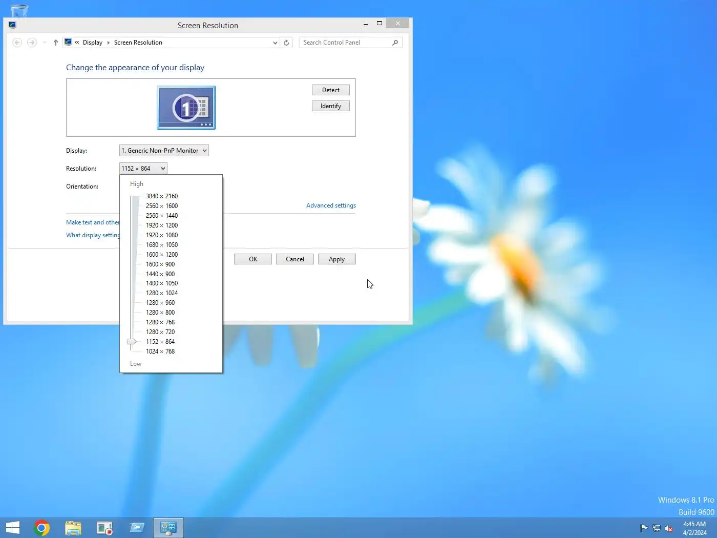
Task: Click the resolution slider thumb
Action: pos(132,341)
